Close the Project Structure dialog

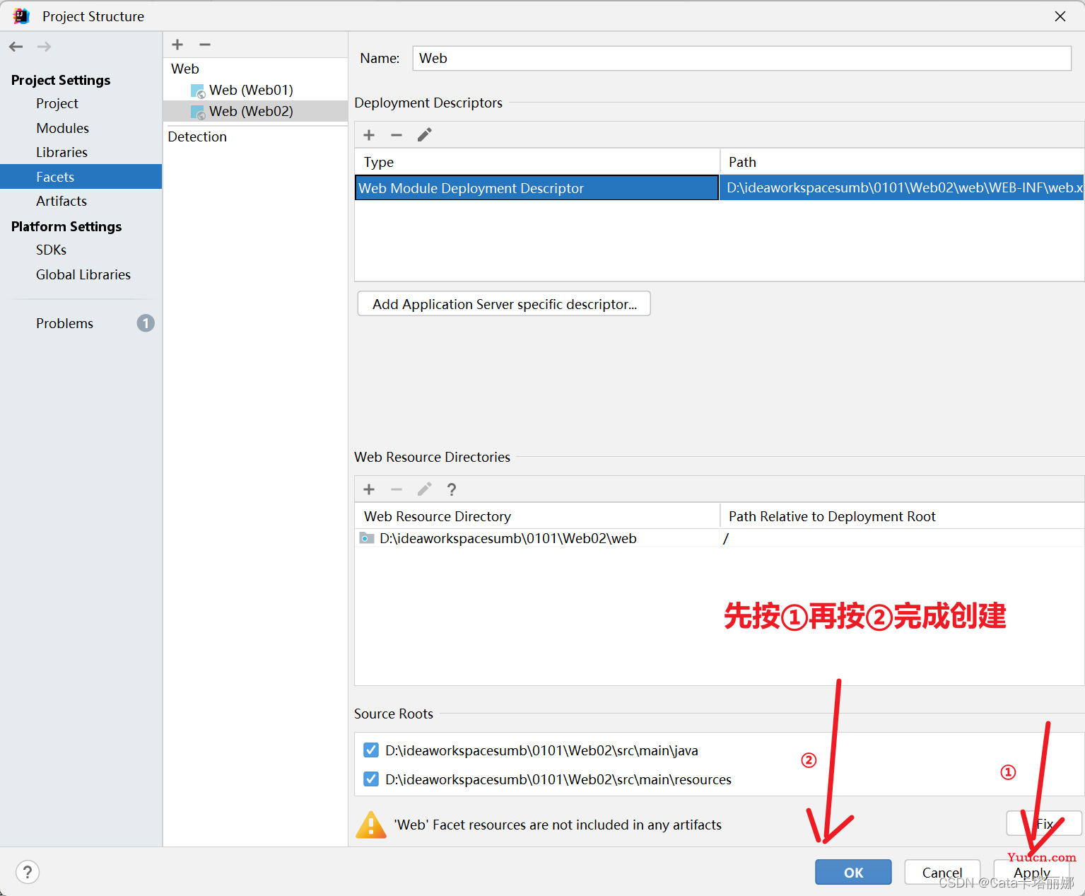coord(1060,16)
